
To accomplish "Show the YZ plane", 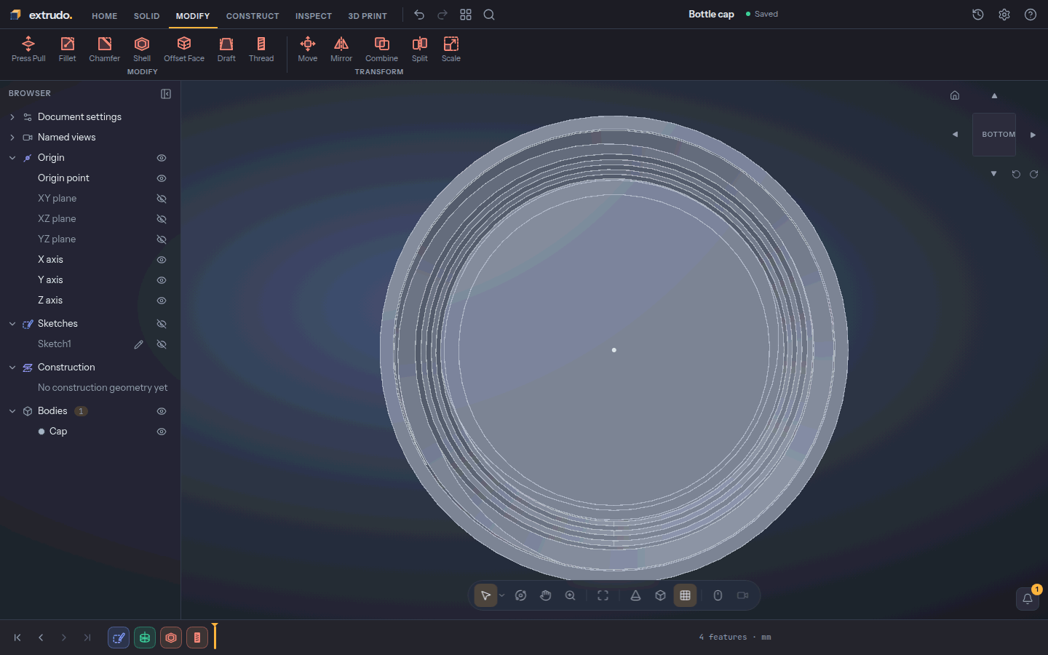I will [162, 239].
